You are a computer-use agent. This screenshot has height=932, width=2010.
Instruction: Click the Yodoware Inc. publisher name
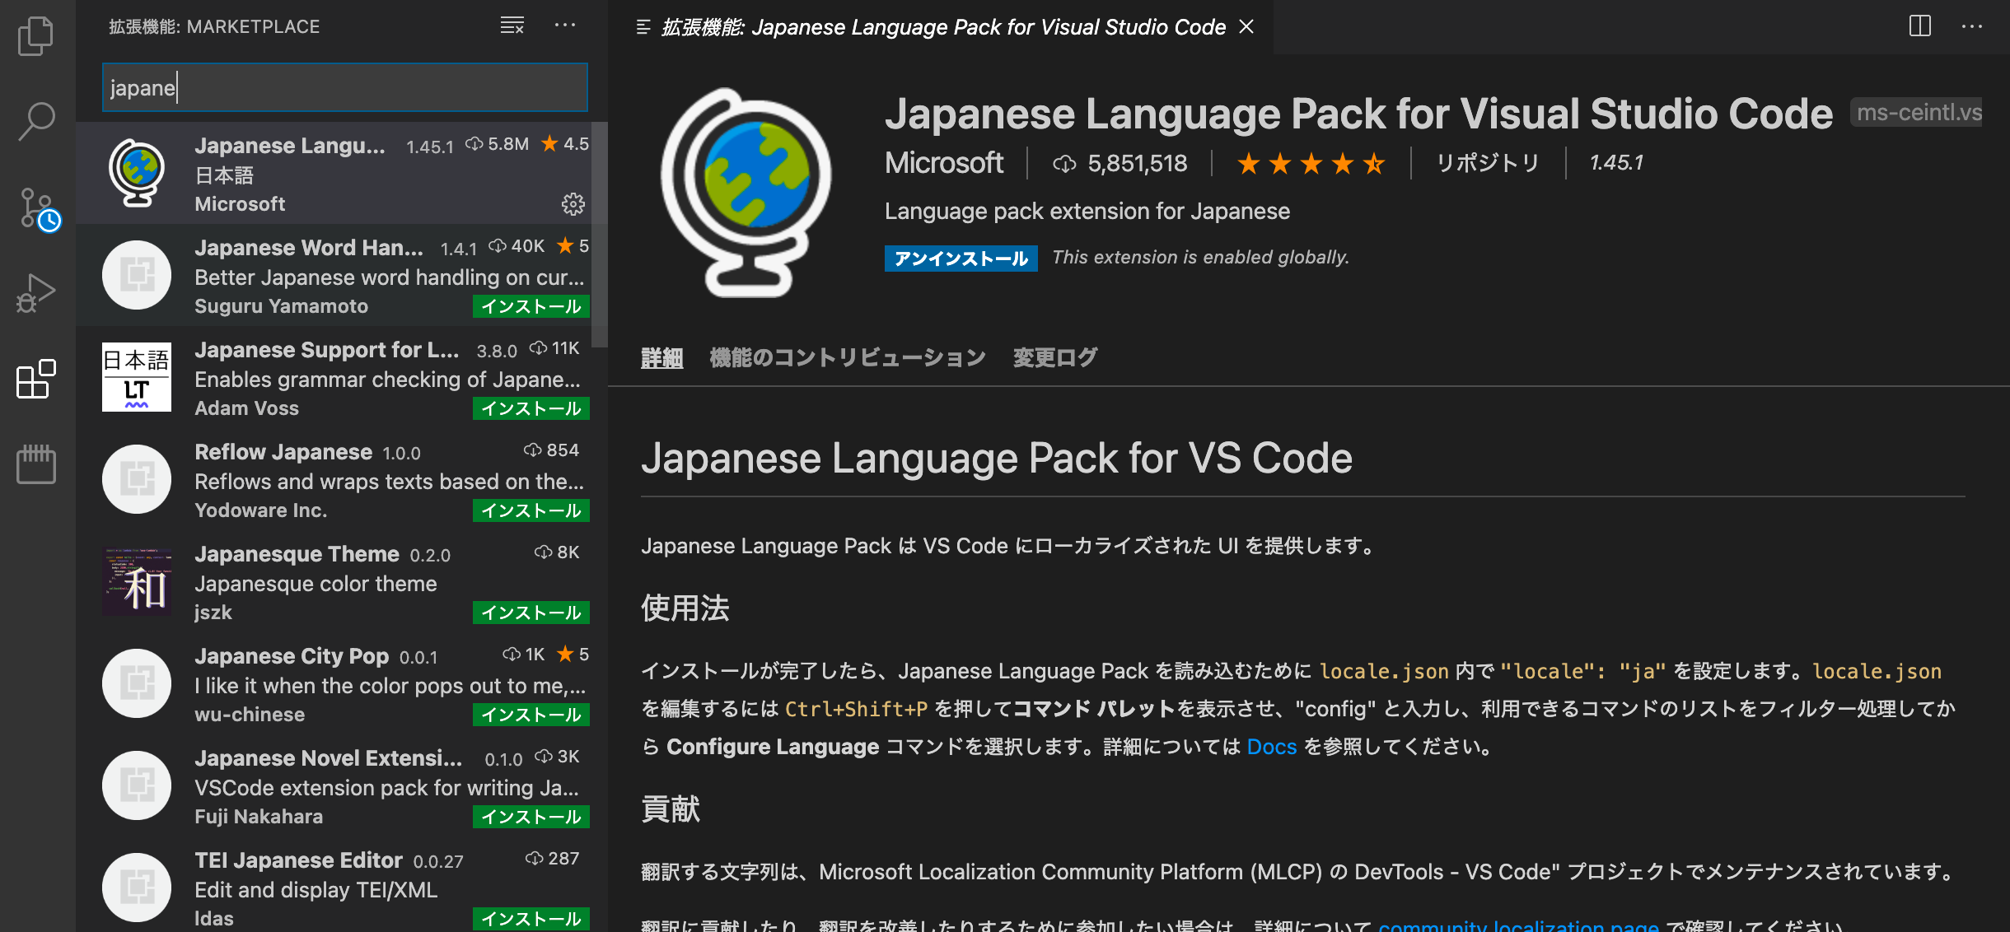pos(261,510)
